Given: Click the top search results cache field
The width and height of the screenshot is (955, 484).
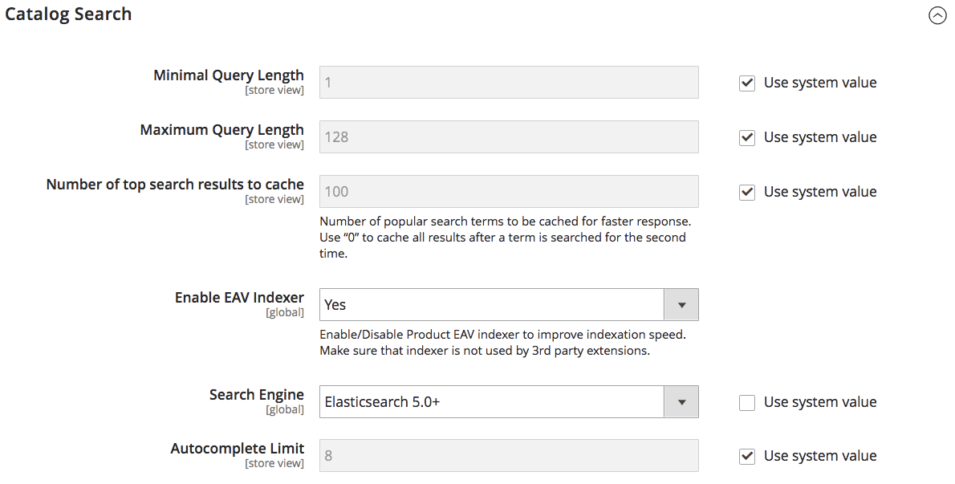Looking at the screenshot, I should pos(509,191).
